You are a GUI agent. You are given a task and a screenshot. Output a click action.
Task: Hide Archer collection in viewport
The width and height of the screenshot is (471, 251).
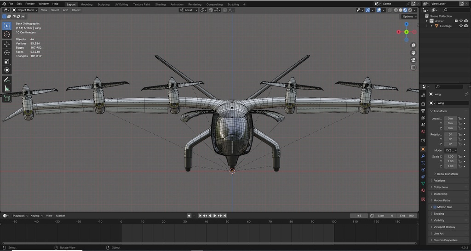[x=461, y=21]
